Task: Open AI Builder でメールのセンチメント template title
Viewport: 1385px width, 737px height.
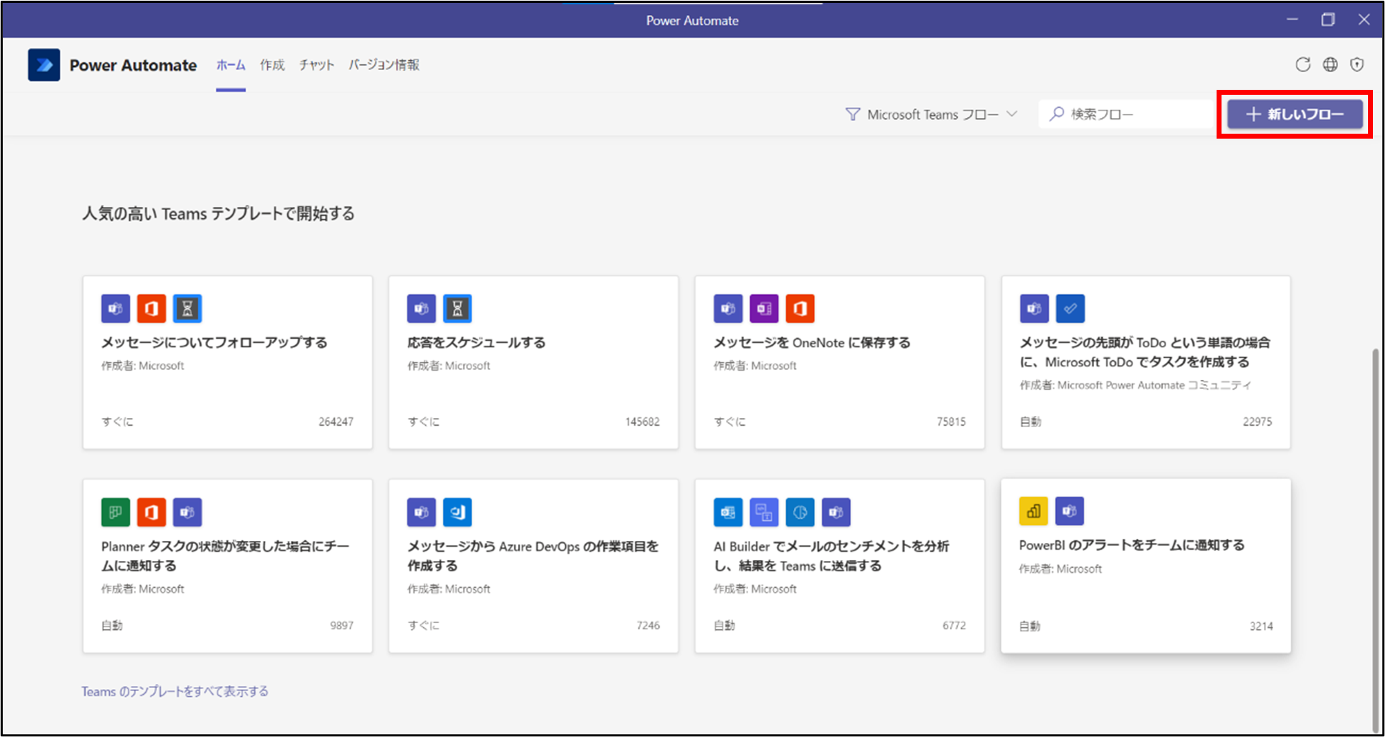Action: (x=831, y=556)
